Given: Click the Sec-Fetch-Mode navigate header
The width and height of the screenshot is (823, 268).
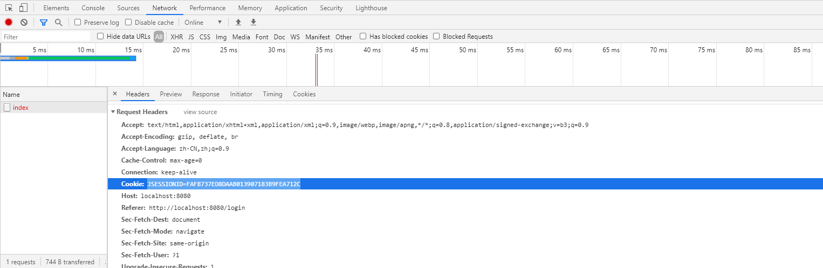Looking at the screenshot, I should click(x=163, y=231).
